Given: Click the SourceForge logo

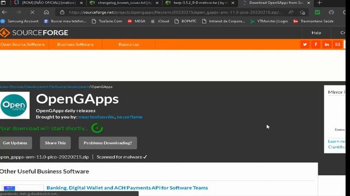Looking at the screenshot, I should (34, 33).
